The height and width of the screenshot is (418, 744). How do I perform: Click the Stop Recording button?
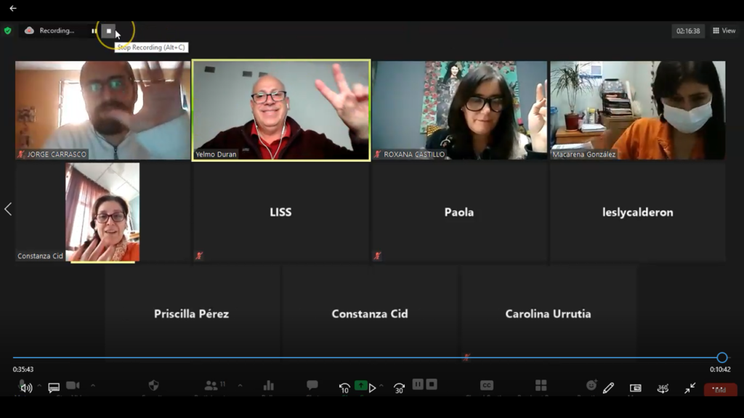109,30
